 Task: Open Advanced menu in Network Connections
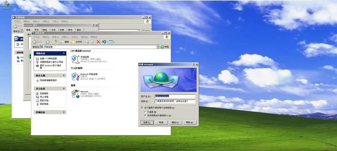coord(84,37)
